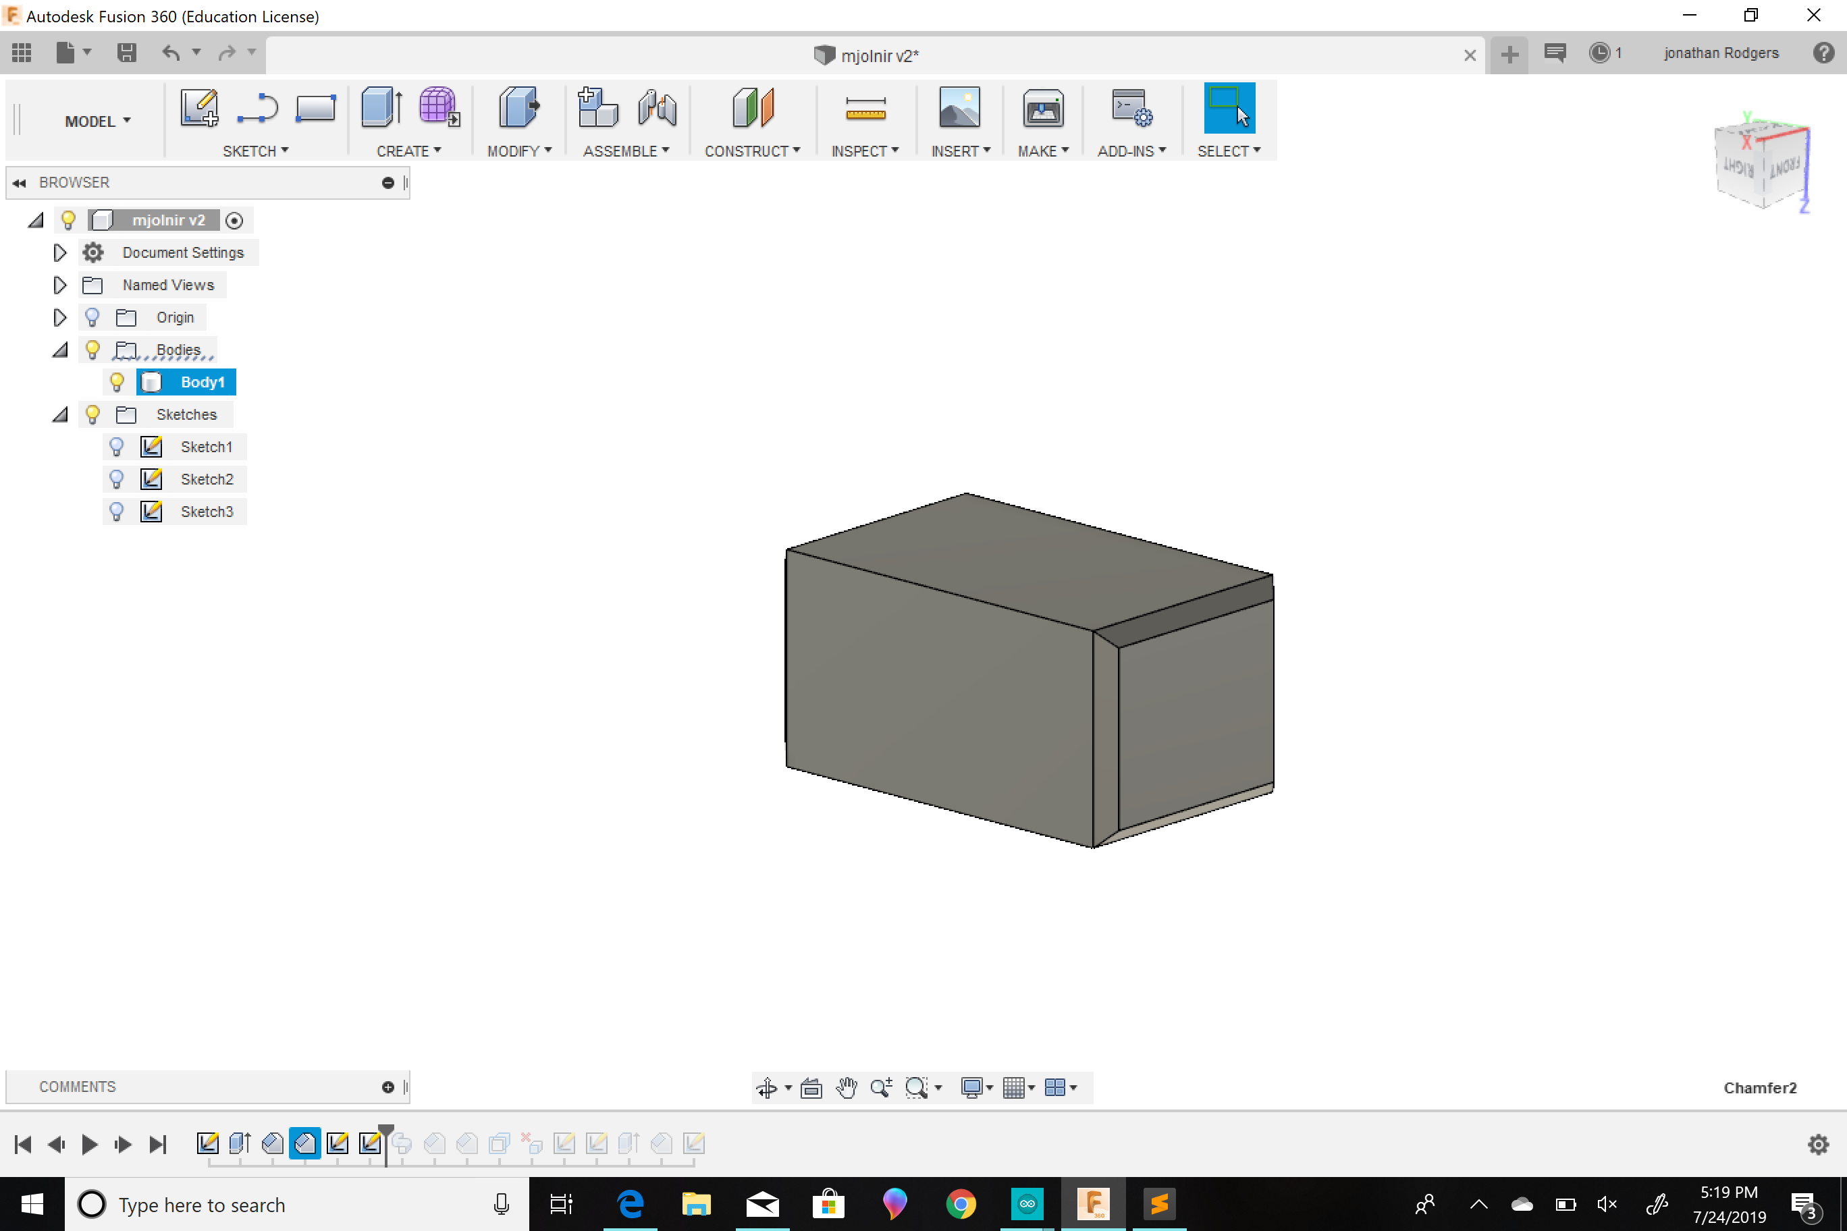
Task: Select the Line sketch tool
Action: point(258,107)
